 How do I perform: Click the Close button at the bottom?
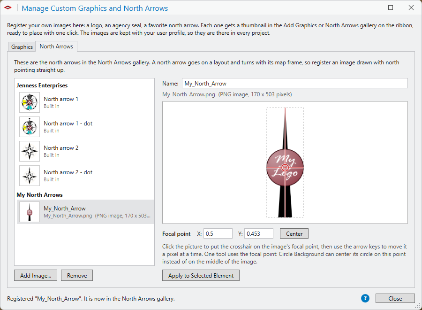coord(395,298)
